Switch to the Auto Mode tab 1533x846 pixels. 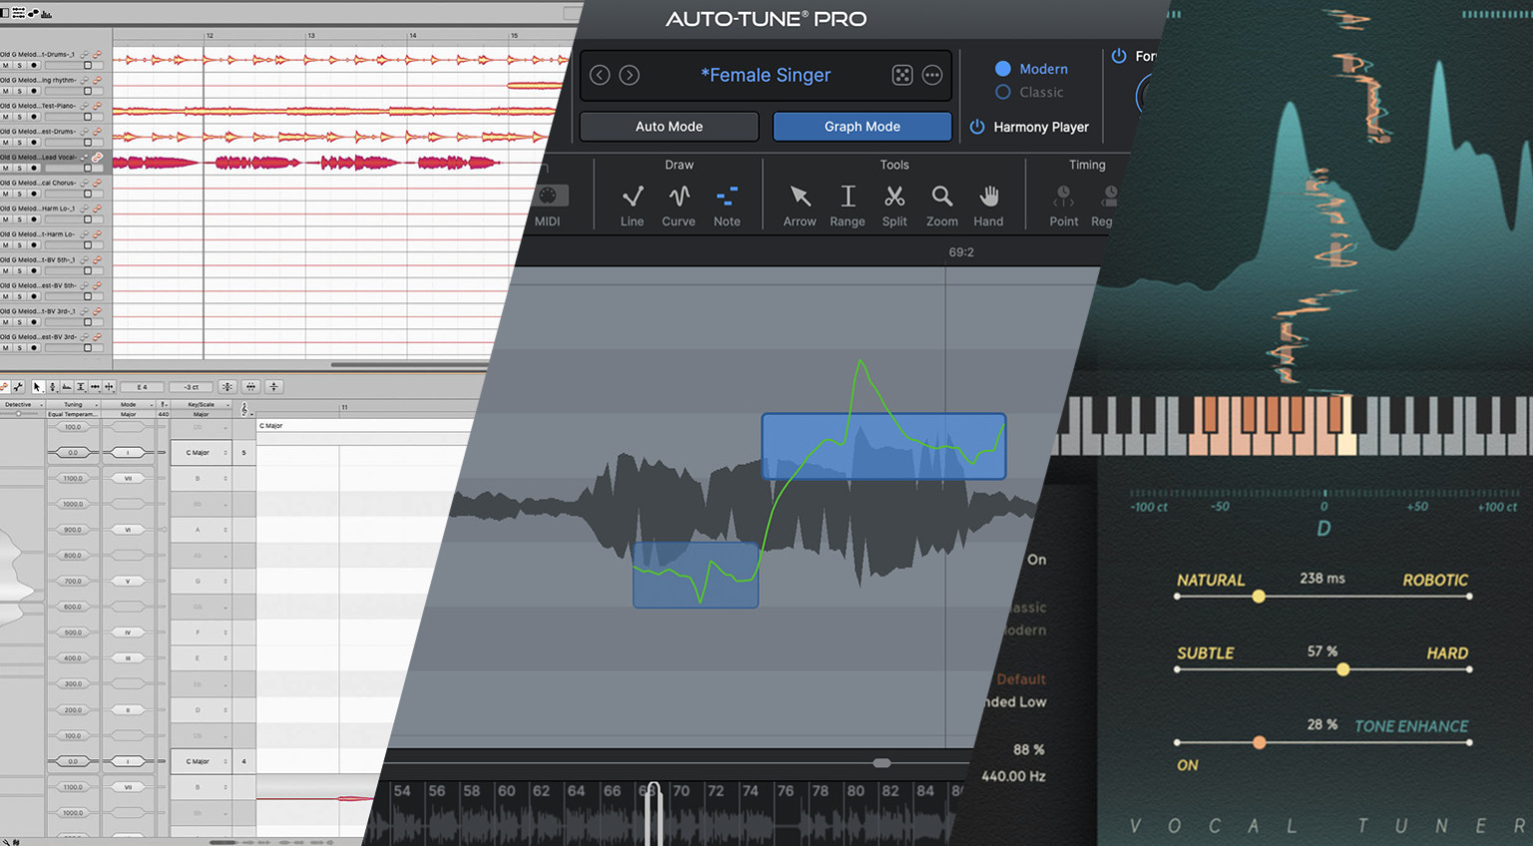click(669, 127)
